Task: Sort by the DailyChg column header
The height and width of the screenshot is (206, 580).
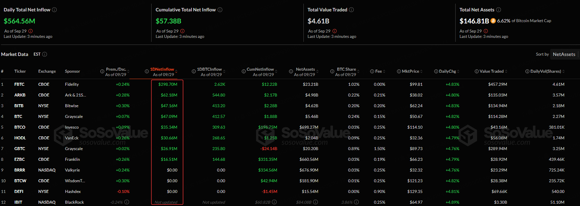Action: (x=448, y=71)
